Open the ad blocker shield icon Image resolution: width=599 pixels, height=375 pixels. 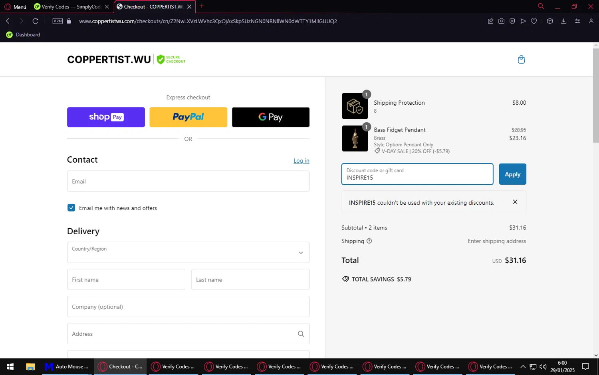click(x=512, y=21)
